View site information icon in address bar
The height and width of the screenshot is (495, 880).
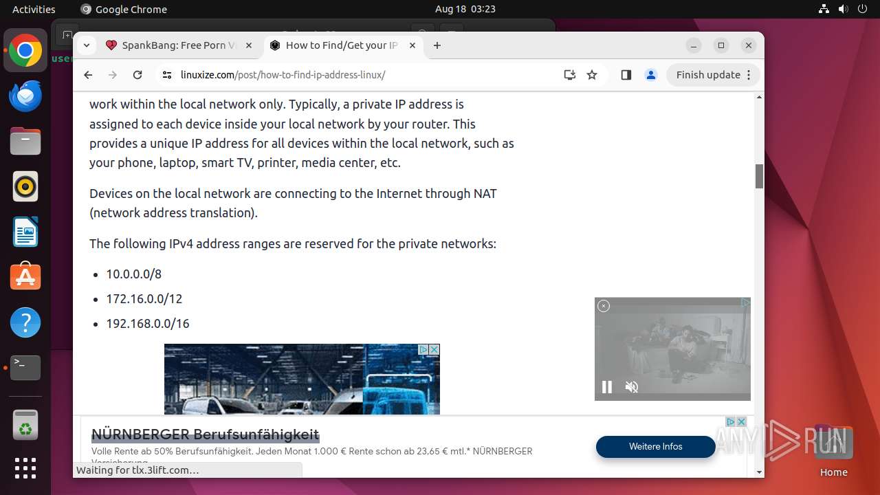tap(167, 75)
